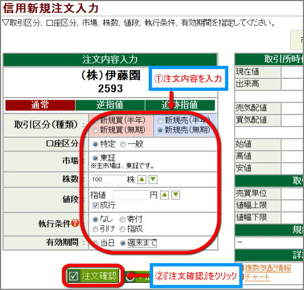The height and width of the screenshot is (290, 304).
Task: Decrease share quantity with down arrow
Action: point(153,180)
